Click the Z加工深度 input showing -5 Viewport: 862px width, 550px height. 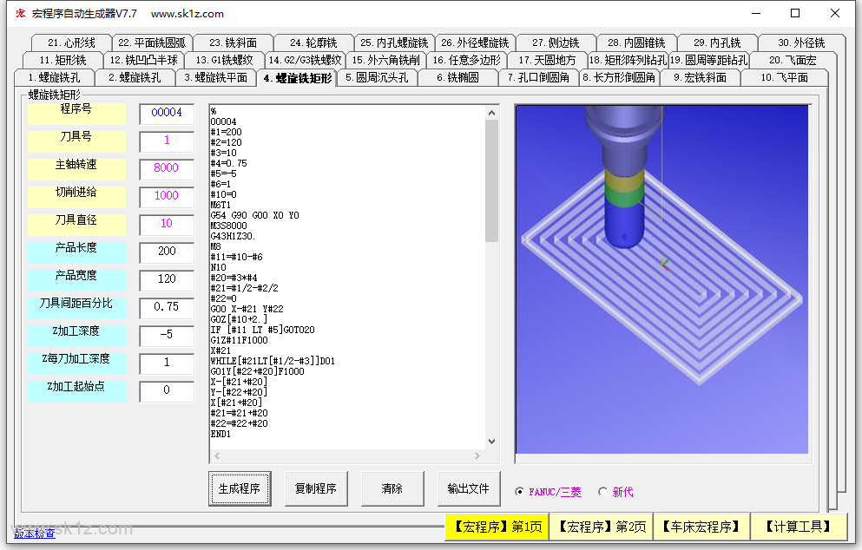167,335
